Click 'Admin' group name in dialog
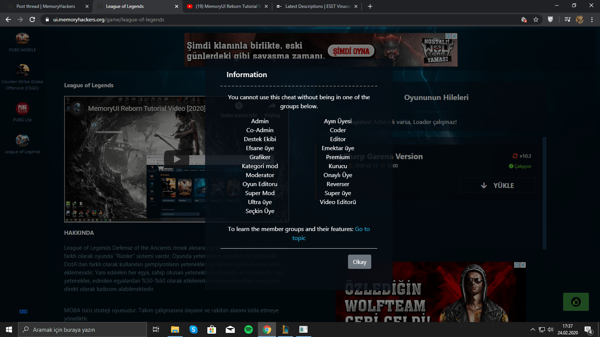The width and height of the screenshot is (600, 337). pyautogui.click(x=260, y=121)
